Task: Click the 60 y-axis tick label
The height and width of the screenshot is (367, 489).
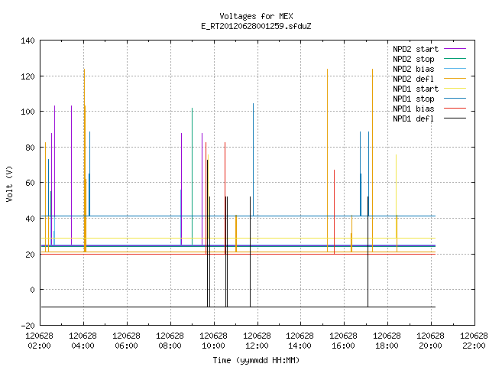Action: (x=30, y=183)
